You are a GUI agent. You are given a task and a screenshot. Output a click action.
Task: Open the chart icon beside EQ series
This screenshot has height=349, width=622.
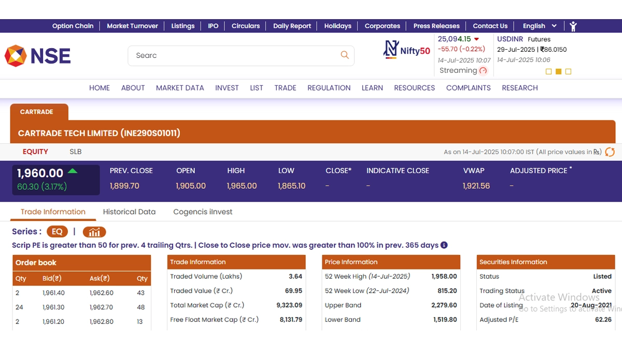click(x=94, y=232)
